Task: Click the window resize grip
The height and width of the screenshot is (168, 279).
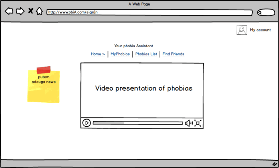Action: (x=275, y=164)
